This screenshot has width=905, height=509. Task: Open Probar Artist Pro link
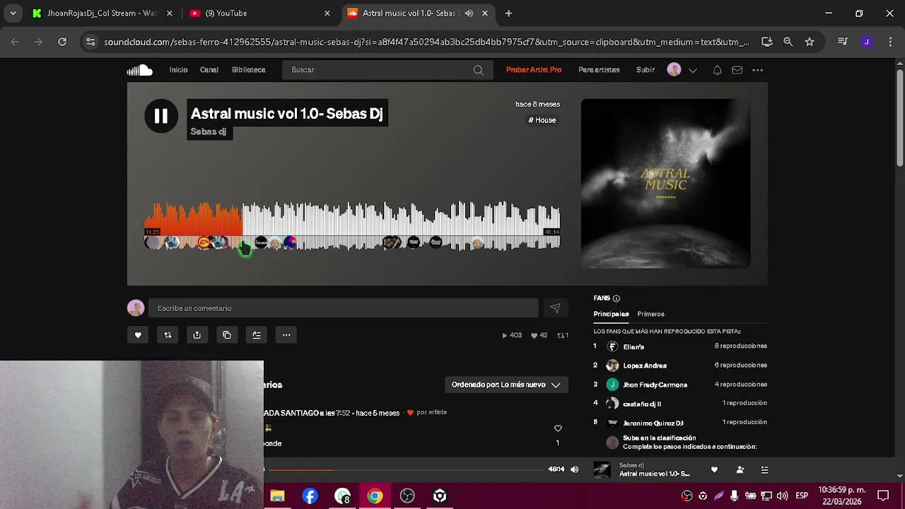pos(534,70)
